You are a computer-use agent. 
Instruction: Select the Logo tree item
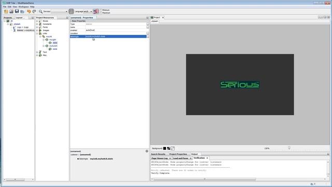(x=22, y=27)
